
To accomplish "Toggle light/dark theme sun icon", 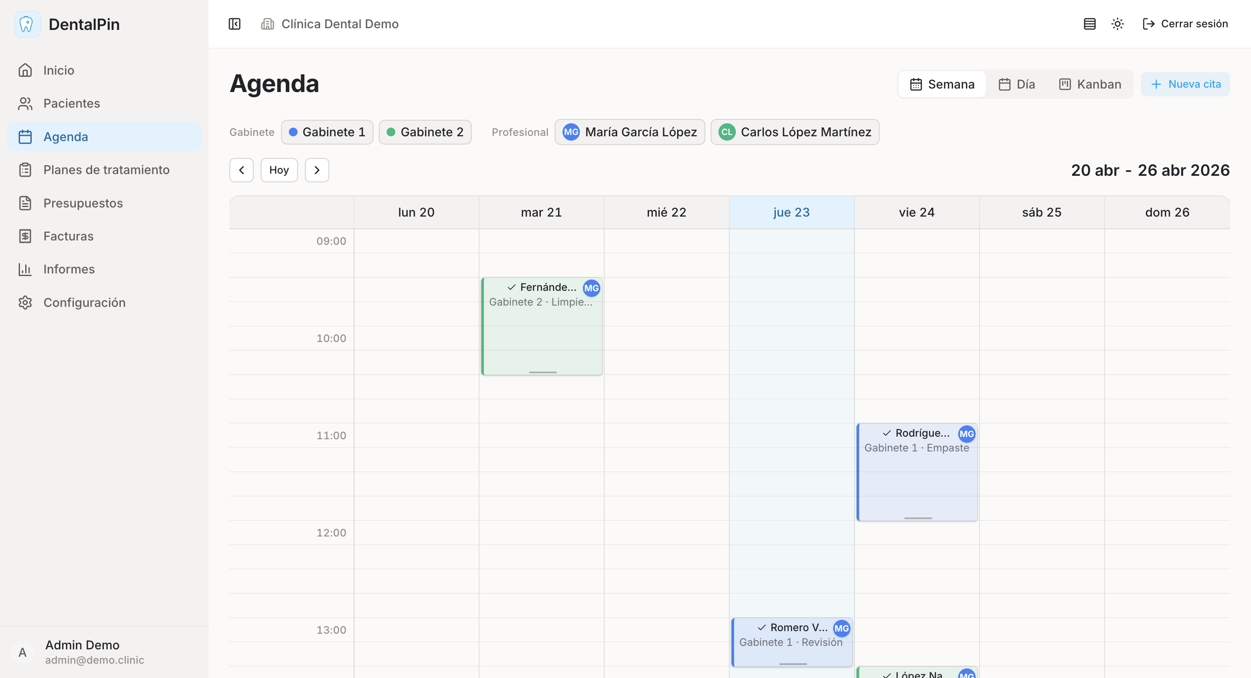I will (1118, 24).
